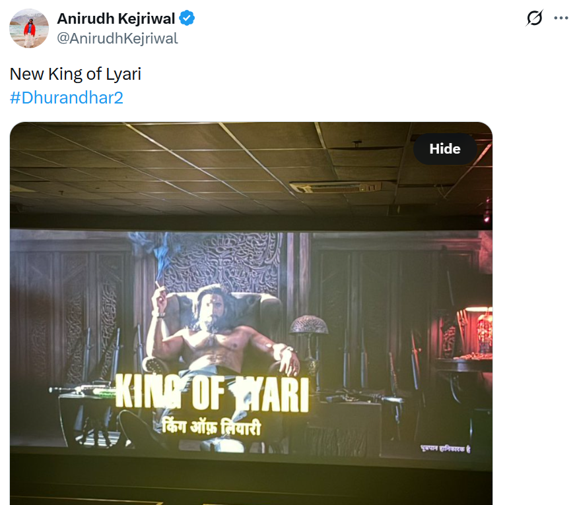This screenshot has height=505, width=577.
Task: Click the ceiling air vent in the photo
Action: [335, 187]
